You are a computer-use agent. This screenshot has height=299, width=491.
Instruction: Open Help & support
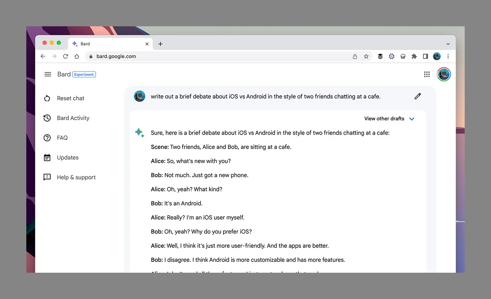(x=76, y=177)
